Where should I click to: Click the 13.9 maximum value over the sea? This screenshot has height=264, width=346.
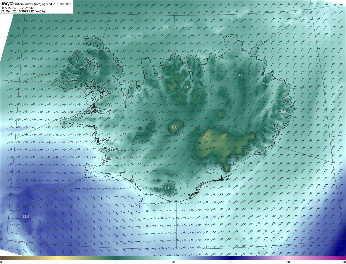pos(26,216)
